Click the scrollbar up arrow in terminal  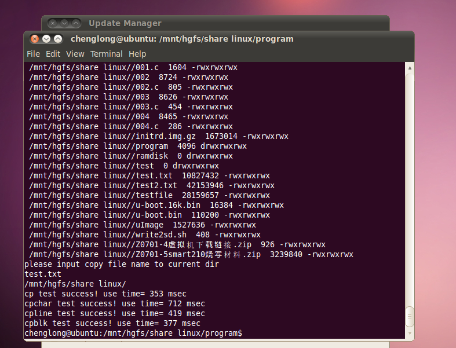tap(410, 68)
